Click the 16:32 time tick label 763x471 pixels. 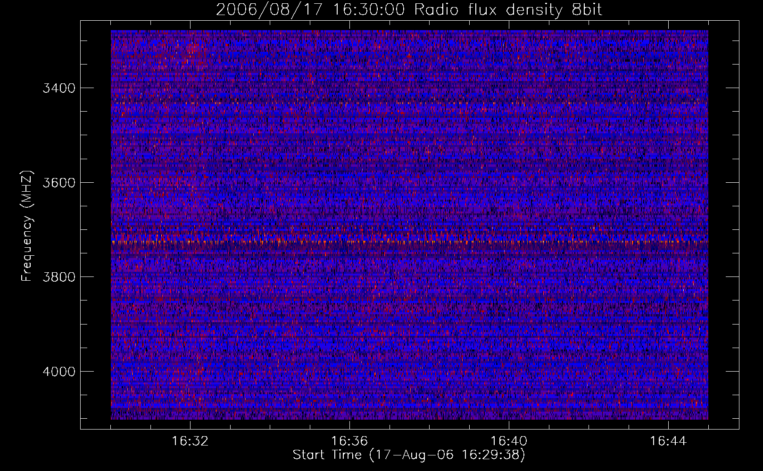pyautogui.click(x=190, y=441)
